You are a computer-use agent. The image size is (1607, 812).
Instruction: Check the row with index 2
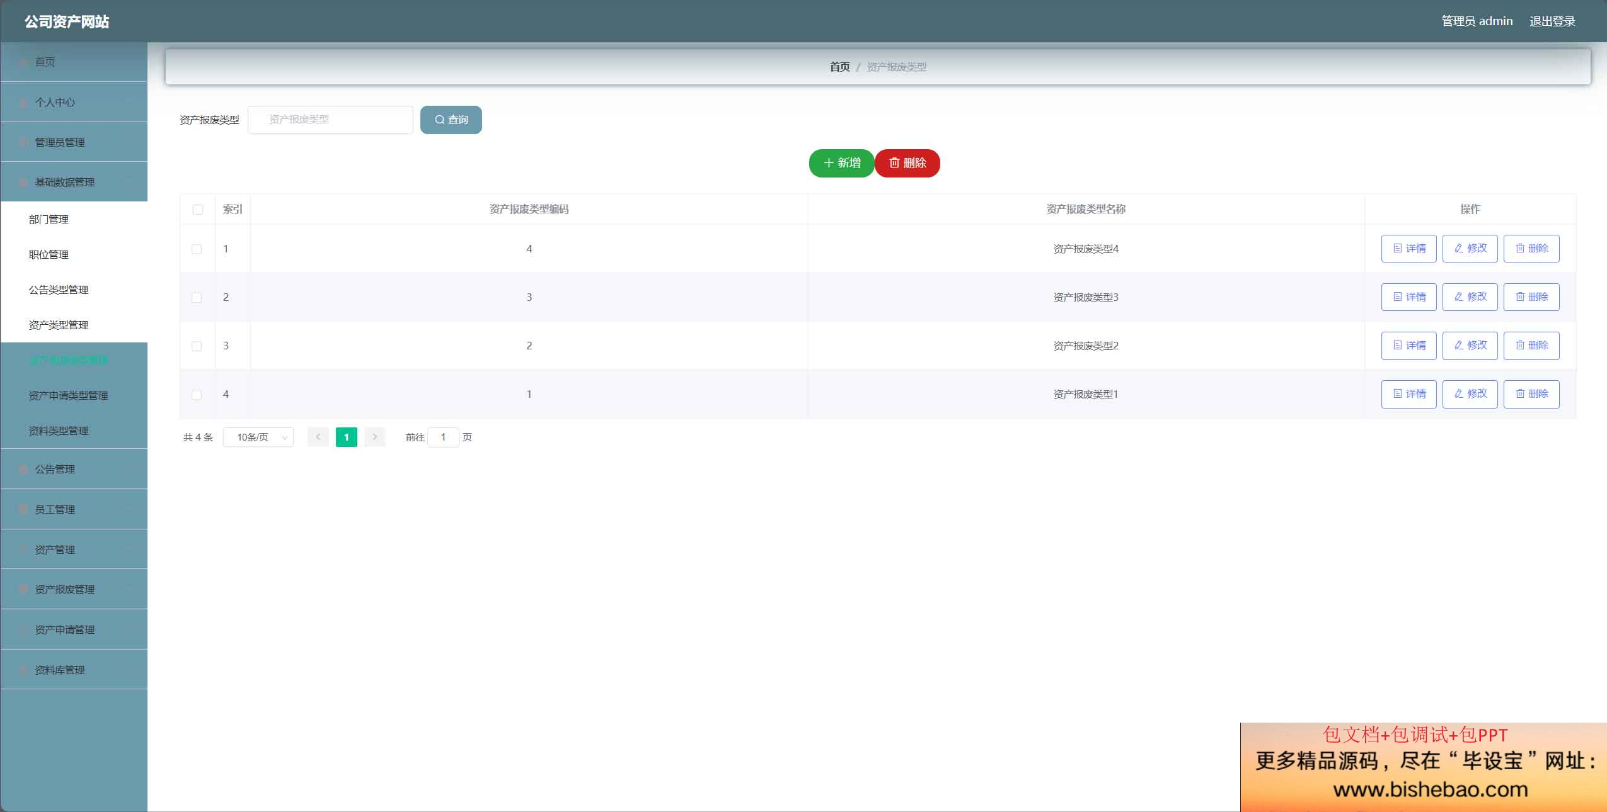click(x=197, y=298)
